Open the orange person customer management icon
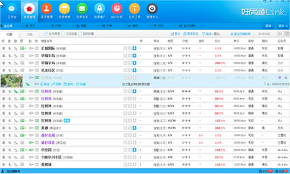 [x=46, y=11]
